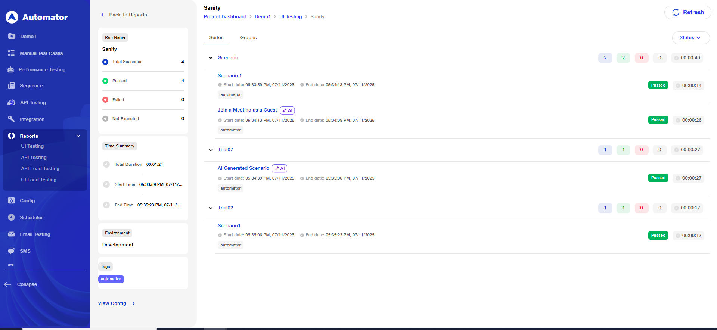The height and width of the screenshot is (330, 717).
Task: Click the Email Testing envelope icon
Action: point(11,234)
